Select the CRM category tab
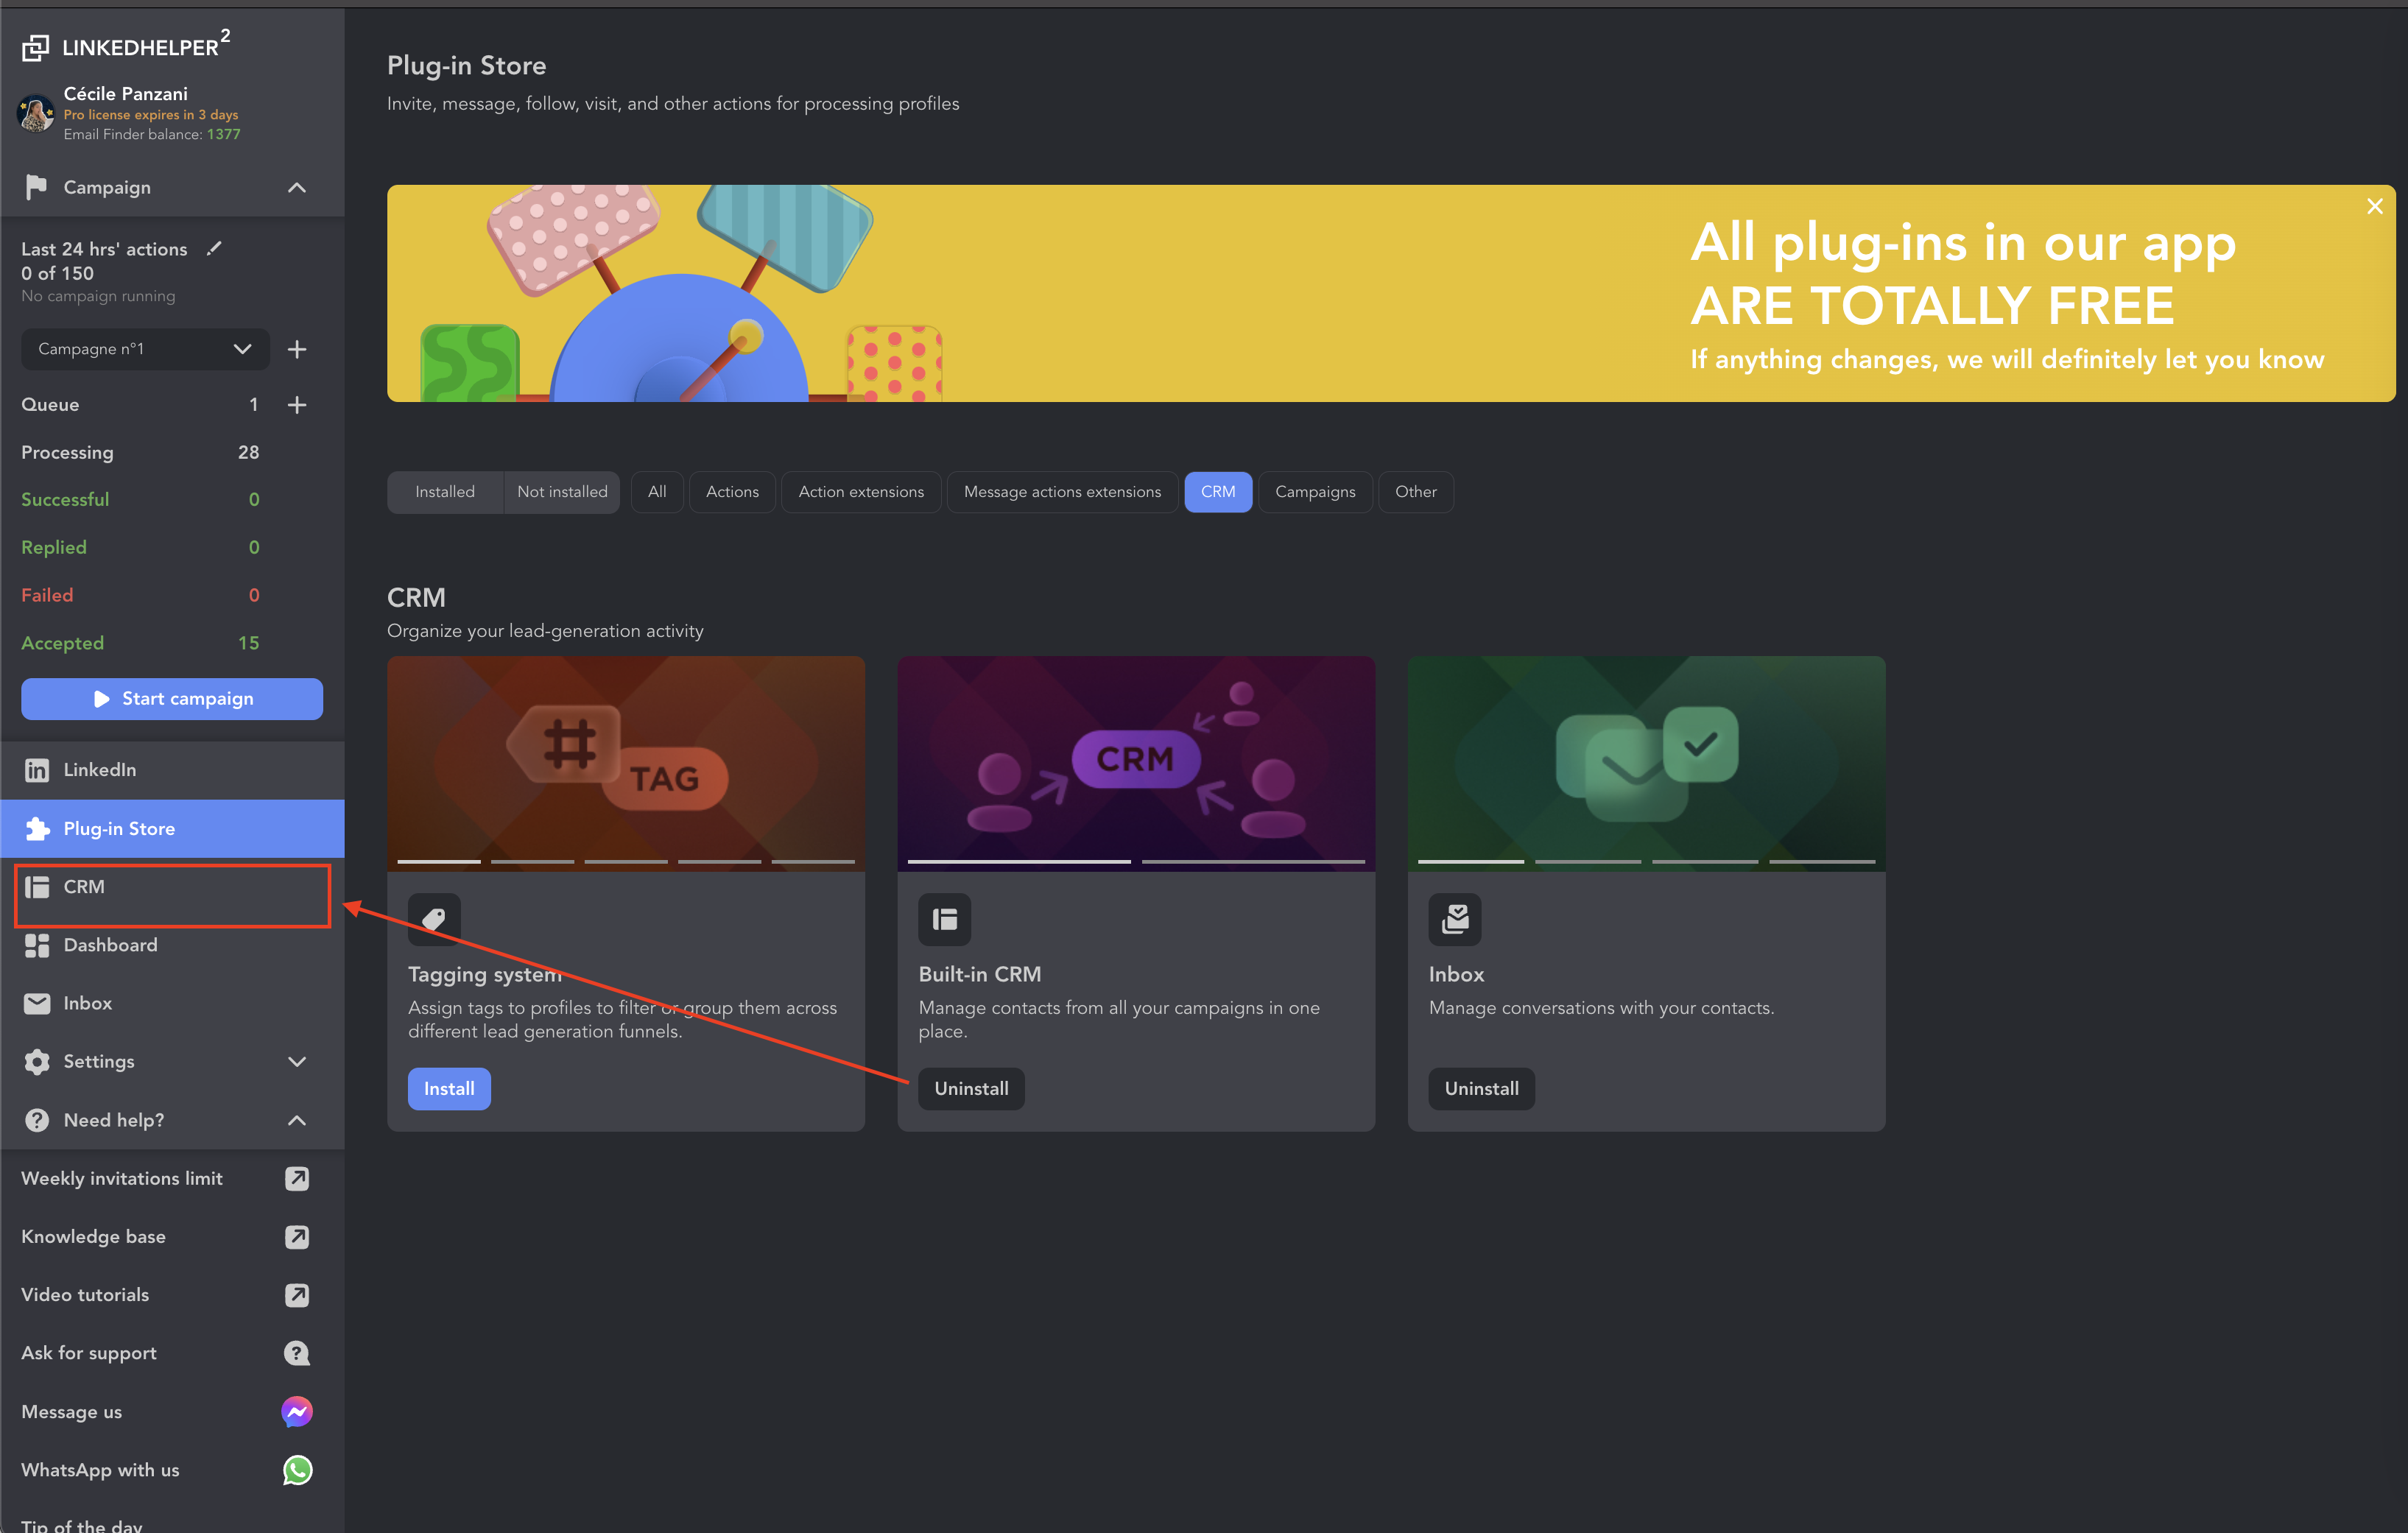Screen dimensions: 2408x1533 click(x=1217, y=491)
